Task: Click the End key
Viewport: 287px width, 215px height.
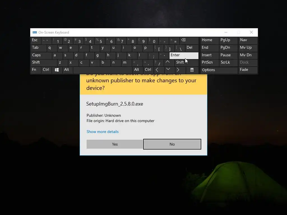Action: 210,48
